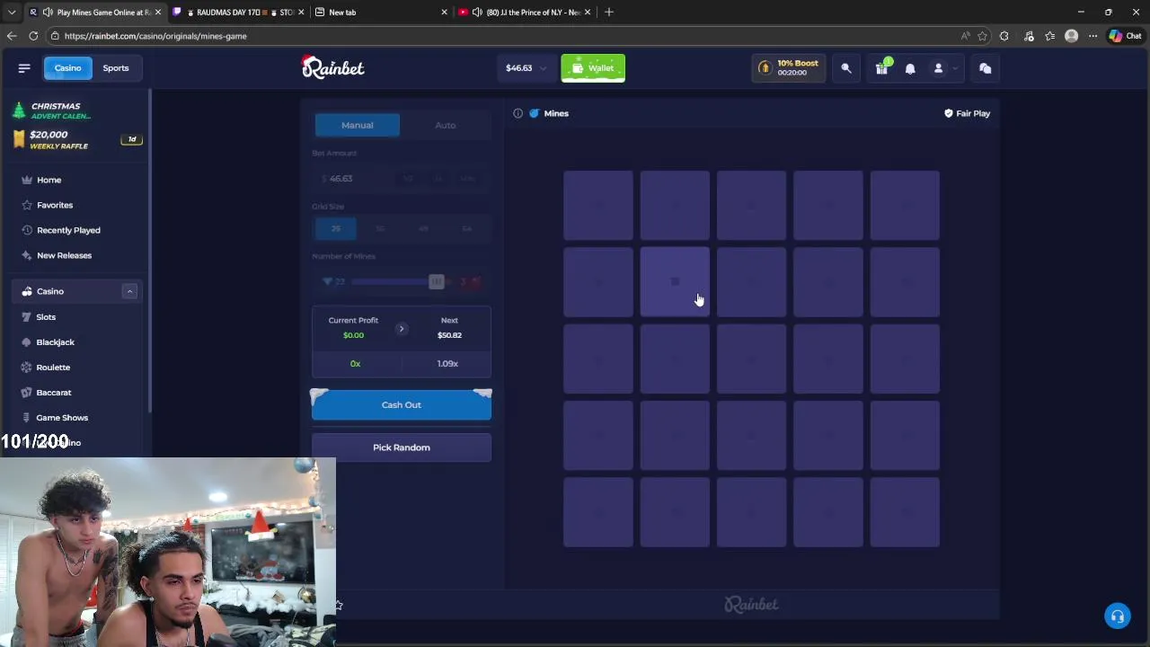Reveal the top-left mines grid tile
The height and width of the screenshot is (647, 1150).
tap(598, 206)
